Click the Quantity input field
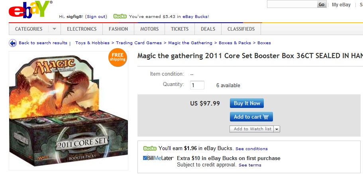This screenshot has width=363, height=174. tap(197, 85)
